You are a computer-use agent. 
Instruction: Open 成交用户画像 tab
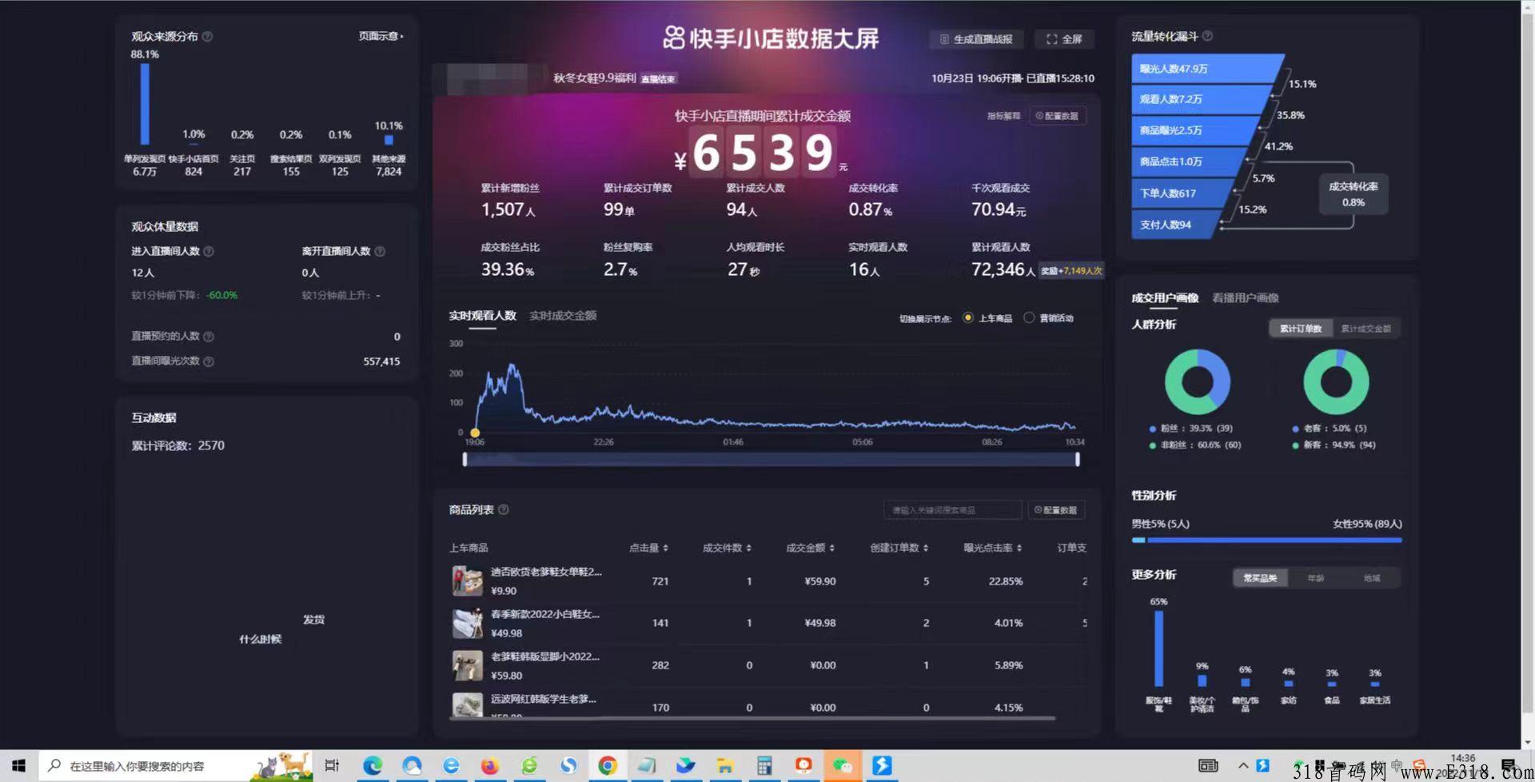(x=1164, y=298)
